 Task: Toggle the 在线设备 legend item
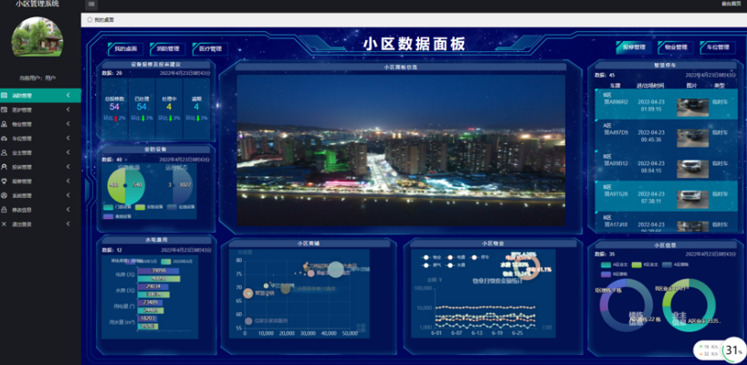tap(181, 207)
